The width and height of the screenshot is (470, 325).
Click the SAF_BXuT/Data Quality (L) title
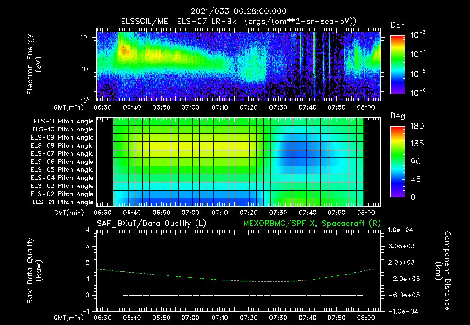pyautogui.click(x=151, y=224)
